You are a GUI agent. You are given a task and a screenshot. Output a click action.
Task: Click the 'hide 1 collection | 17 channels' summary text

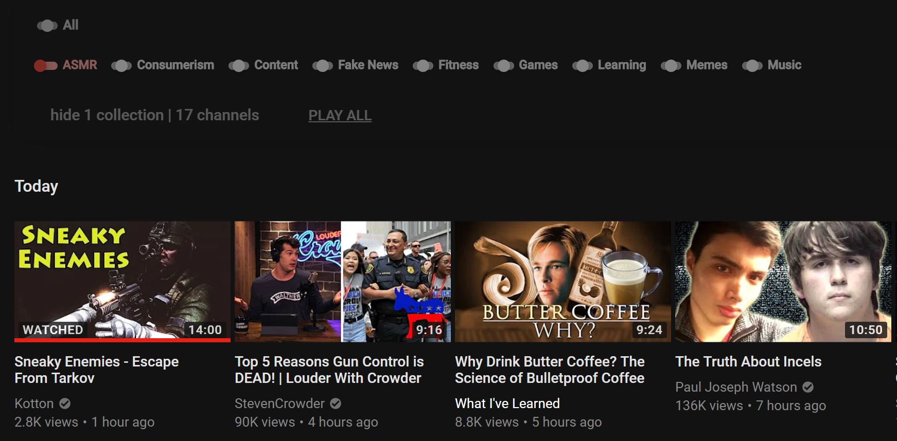(154, 115)
